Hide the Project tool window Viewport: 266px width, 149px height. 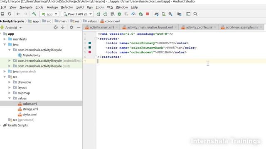[79, 27]
